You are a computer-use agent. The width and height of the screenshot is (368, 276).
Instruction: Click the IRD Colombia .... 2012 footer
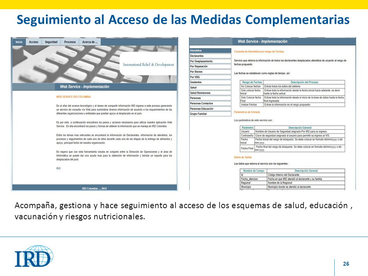94,189
